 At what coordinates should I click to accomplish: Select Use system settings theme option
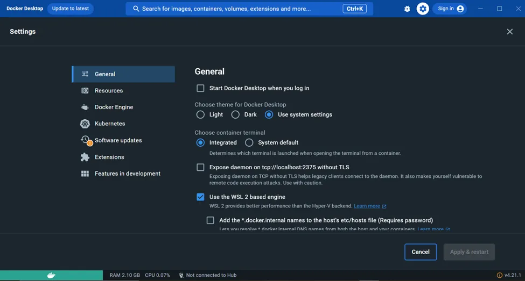pyautogui.click(x=269, y=114)
